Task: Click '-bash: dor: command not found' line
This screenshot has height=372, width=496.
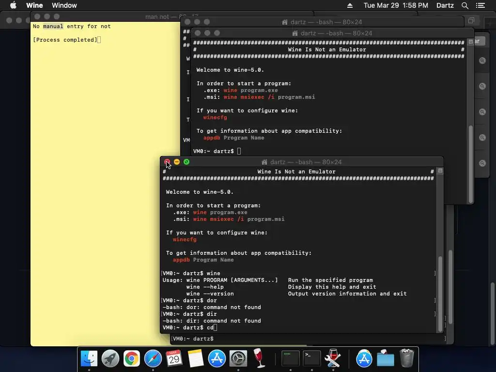Action: point(212,308)
